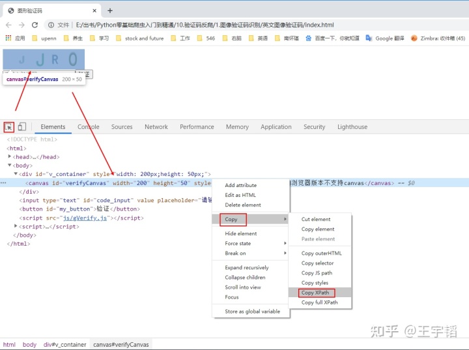469x350 pixels.
Task: Select Copy styles
Action: [315, 283]
